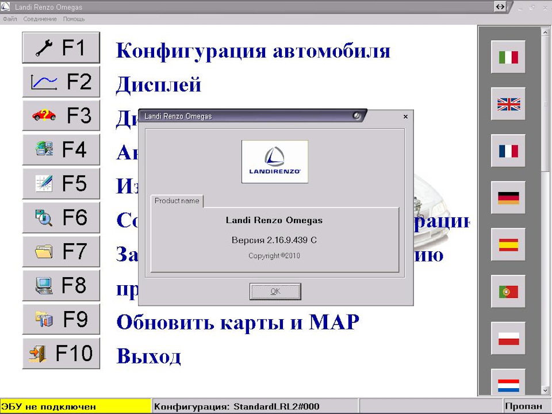Open F9 update maps button
This screenshot has height=414, width=552.
pos(61,319)
